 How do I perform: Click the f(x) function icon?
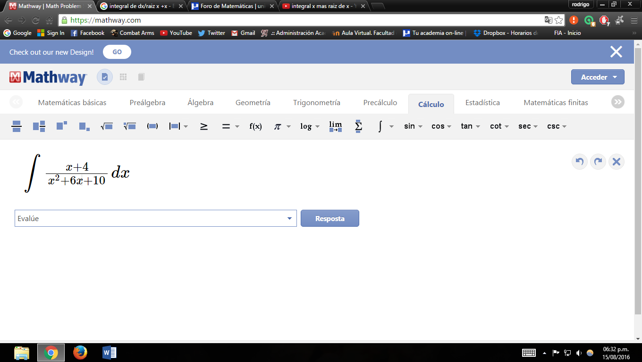tap(255, 126)
